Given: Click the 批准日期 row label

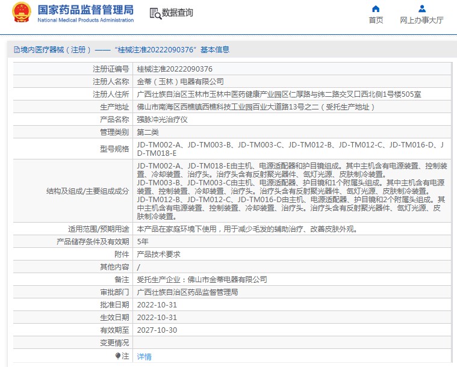Looking at the screenshot, I should point(114,305).
